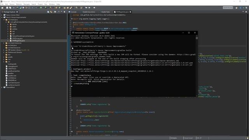Expand src/main/resources folder
Viewport: 249px width, 140px height.
4,43
